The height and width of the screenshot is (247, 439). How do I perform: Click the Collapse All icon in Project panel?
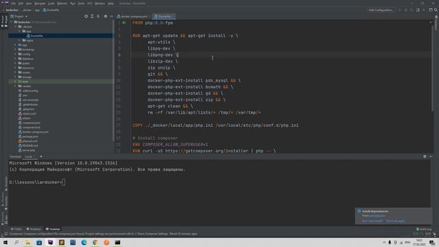pyautogui.click(x=98, y=16)
